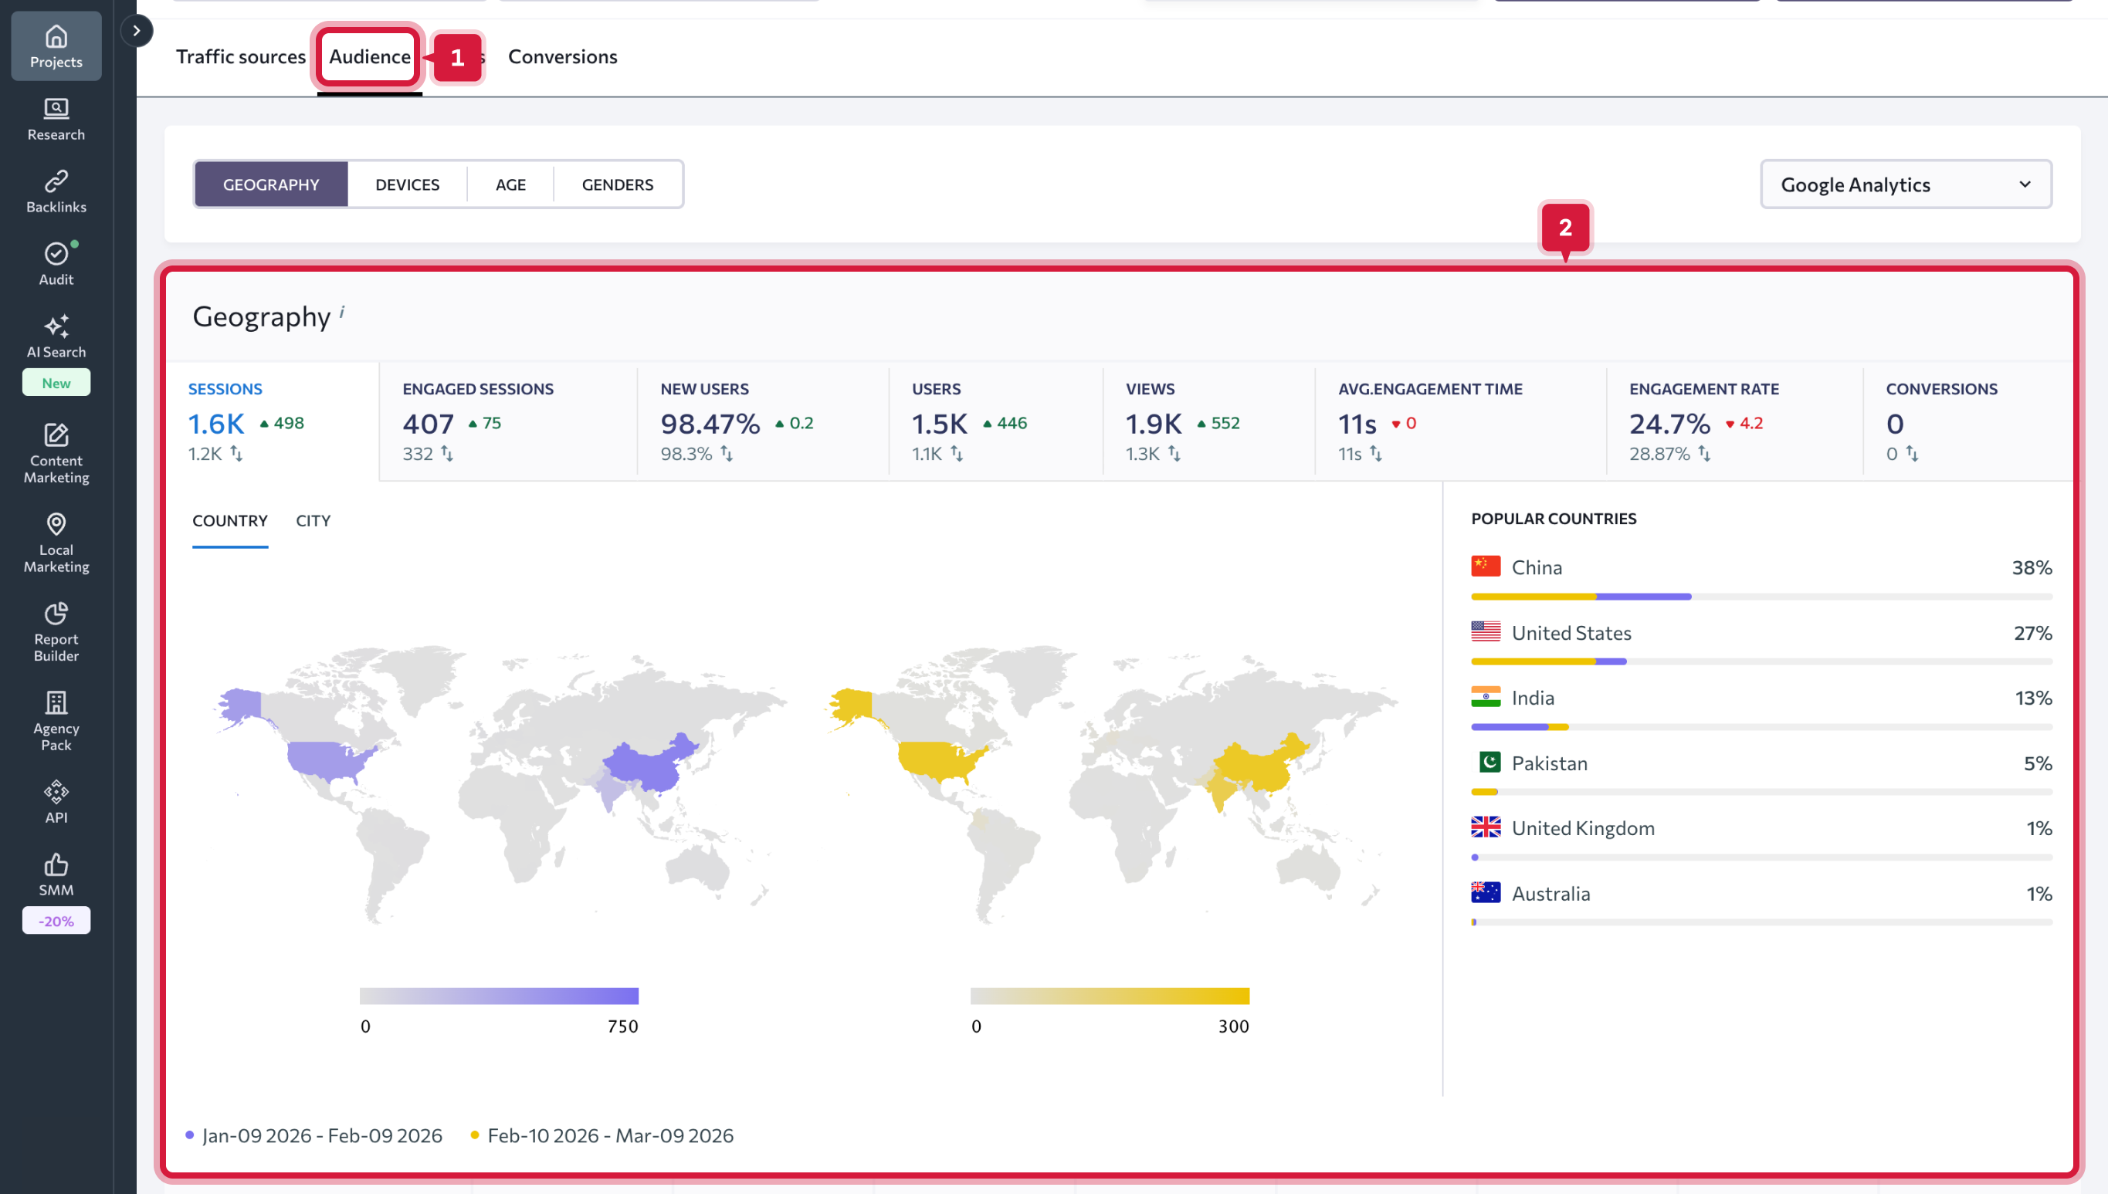Image resolution: width=2108 pixels, height=1194 pixels.
Task: Expand the sidebar with chevron arrow
Action: tap(136, 31)
